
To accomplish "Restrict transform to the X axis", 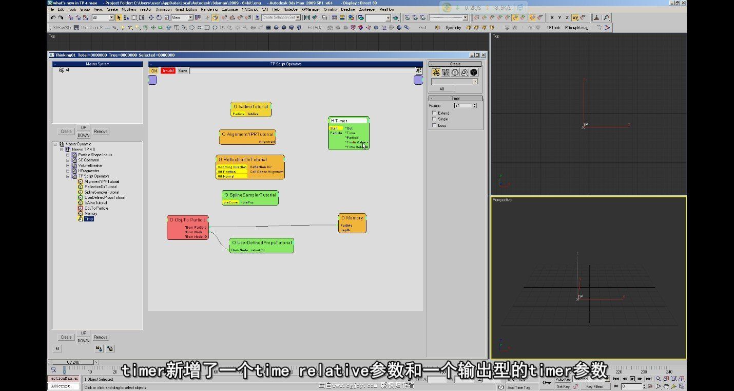I will [x=552, y=17].
